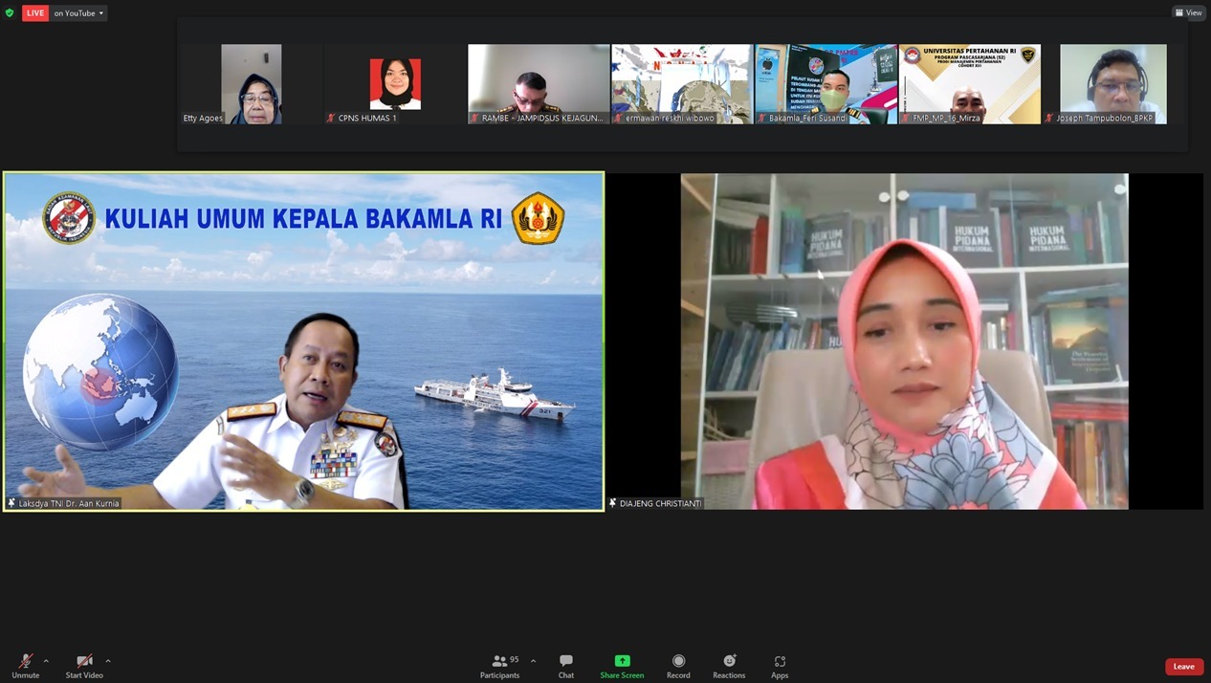Image resolution: width=1211 pixels, height=683 pixels.
Task: Open the Apps panel
Action: tap(780, 666)
